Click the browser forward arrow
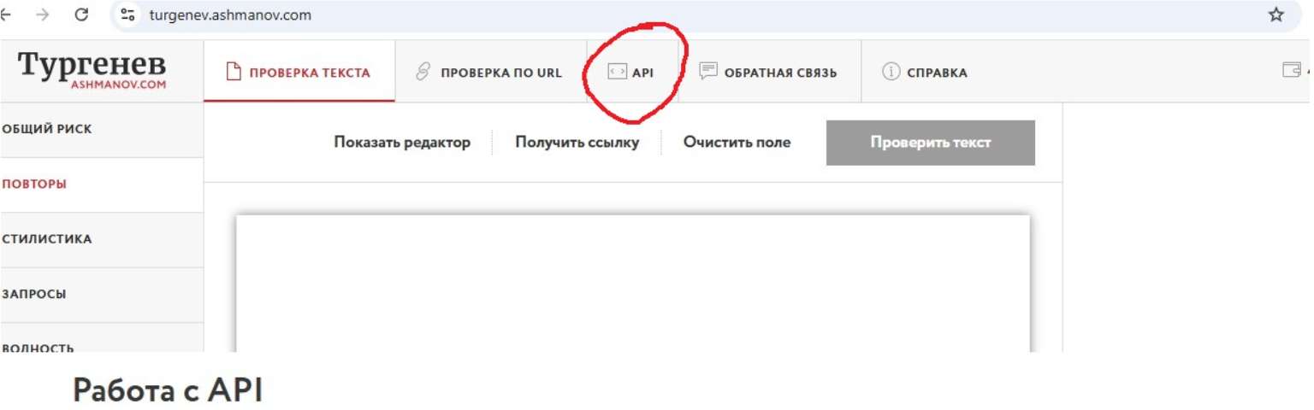 tap(43, 15)
